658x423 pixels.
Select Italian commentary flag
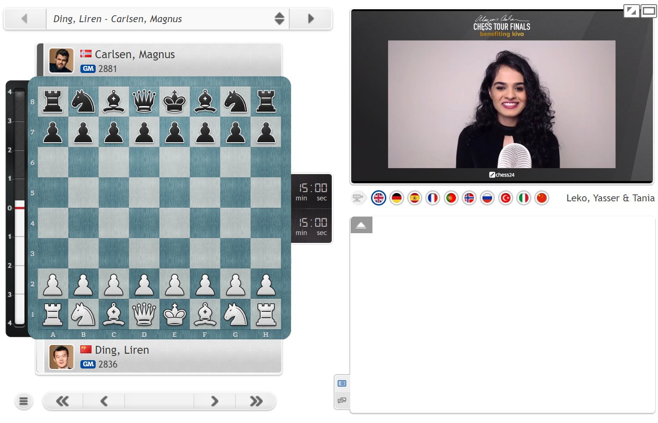pos(524,198)
